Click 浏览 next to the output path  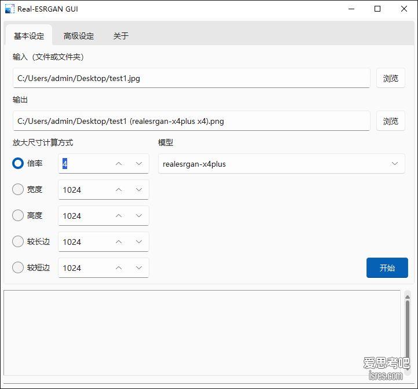(x=391, y=121)
